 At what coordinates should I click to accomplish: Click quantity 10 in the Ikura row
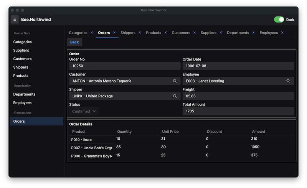[x=118, y=139]
